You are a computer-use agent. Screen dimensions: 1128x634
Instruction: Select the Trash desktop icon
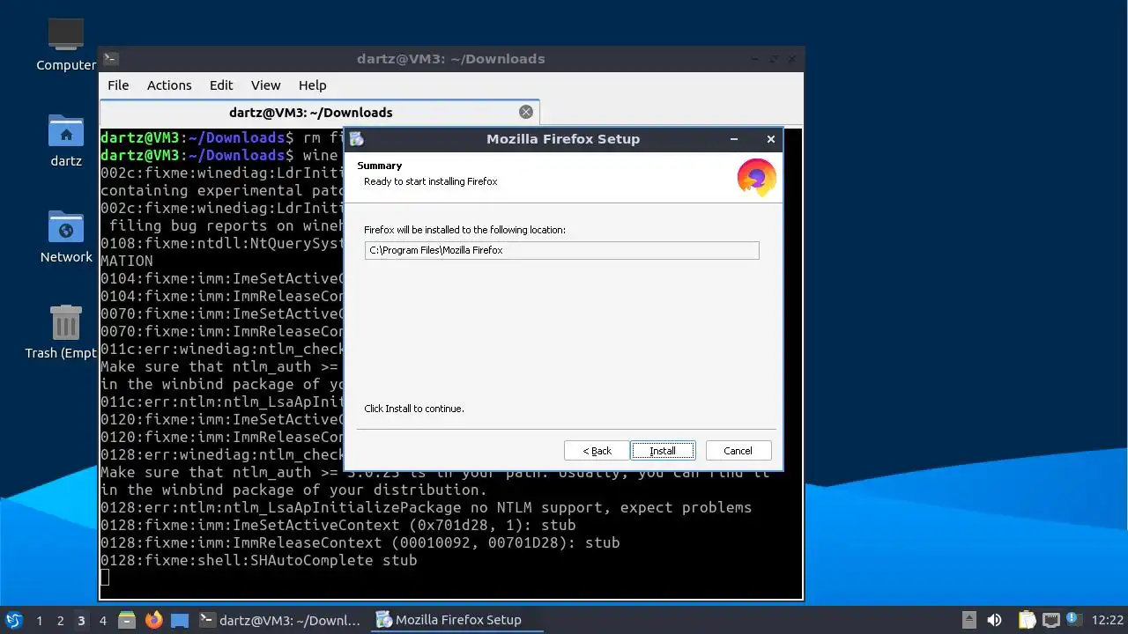click(63, 332)
